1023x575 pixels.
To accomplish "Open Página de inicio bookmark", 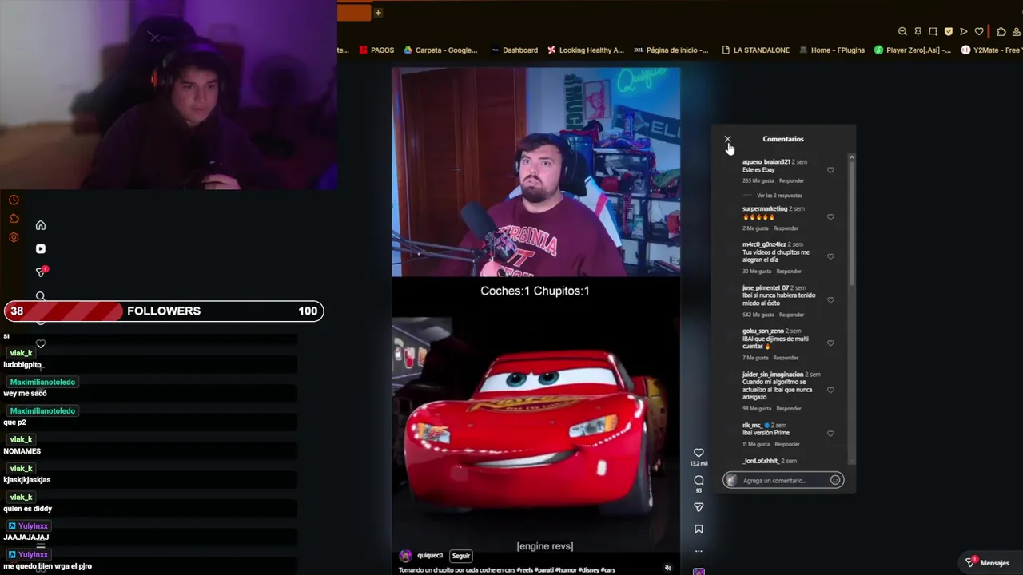I will pos(671,50).
